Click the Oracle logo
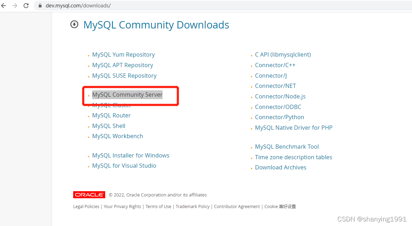The image size is (412, 226). tap(89, 194)
